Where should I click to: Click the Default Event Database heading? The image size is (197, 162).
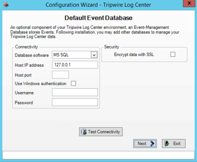tap(98, 18)
